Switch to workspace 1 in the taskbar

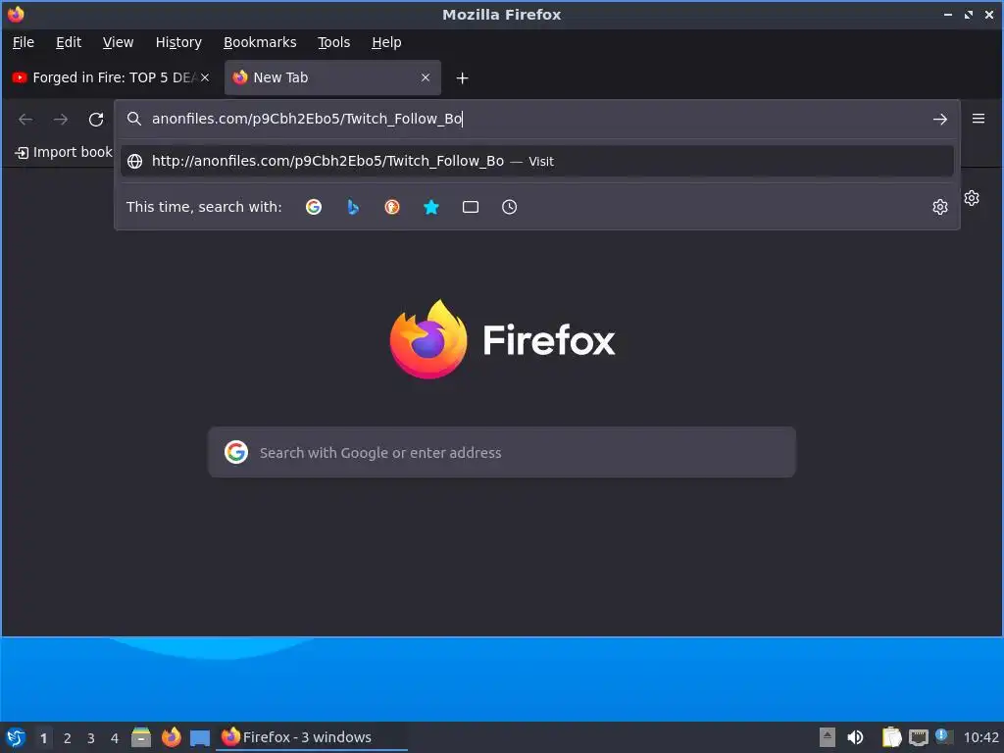(x=43, y=738)
